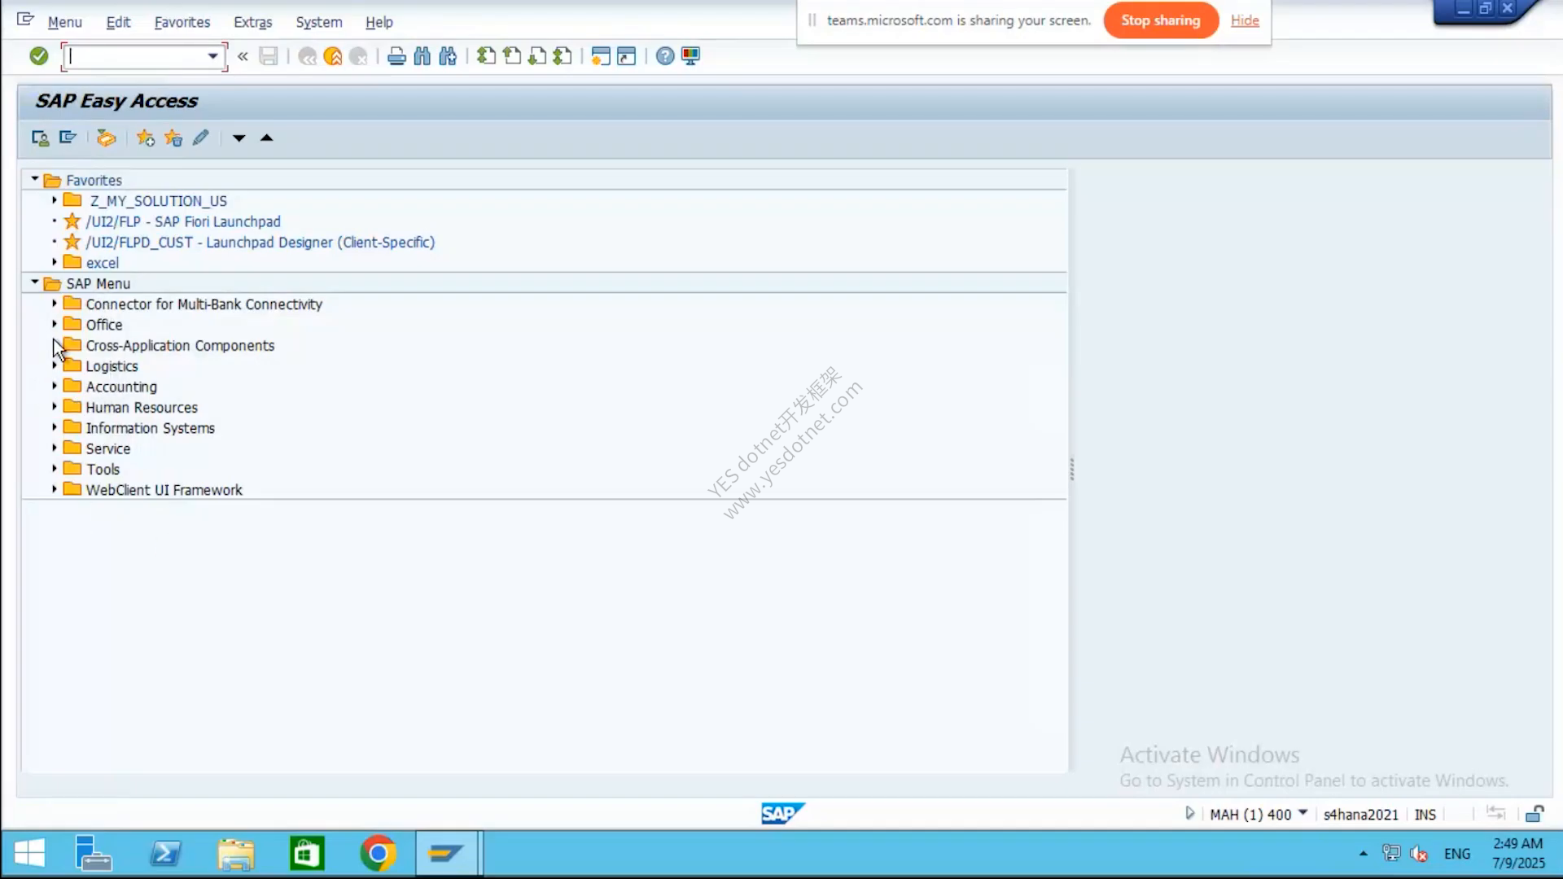Image resolution: width=1563 pixels, height=879 pixels.
Task: Click the vertical splitter handle right of tree
Action: coord(1071,470)
